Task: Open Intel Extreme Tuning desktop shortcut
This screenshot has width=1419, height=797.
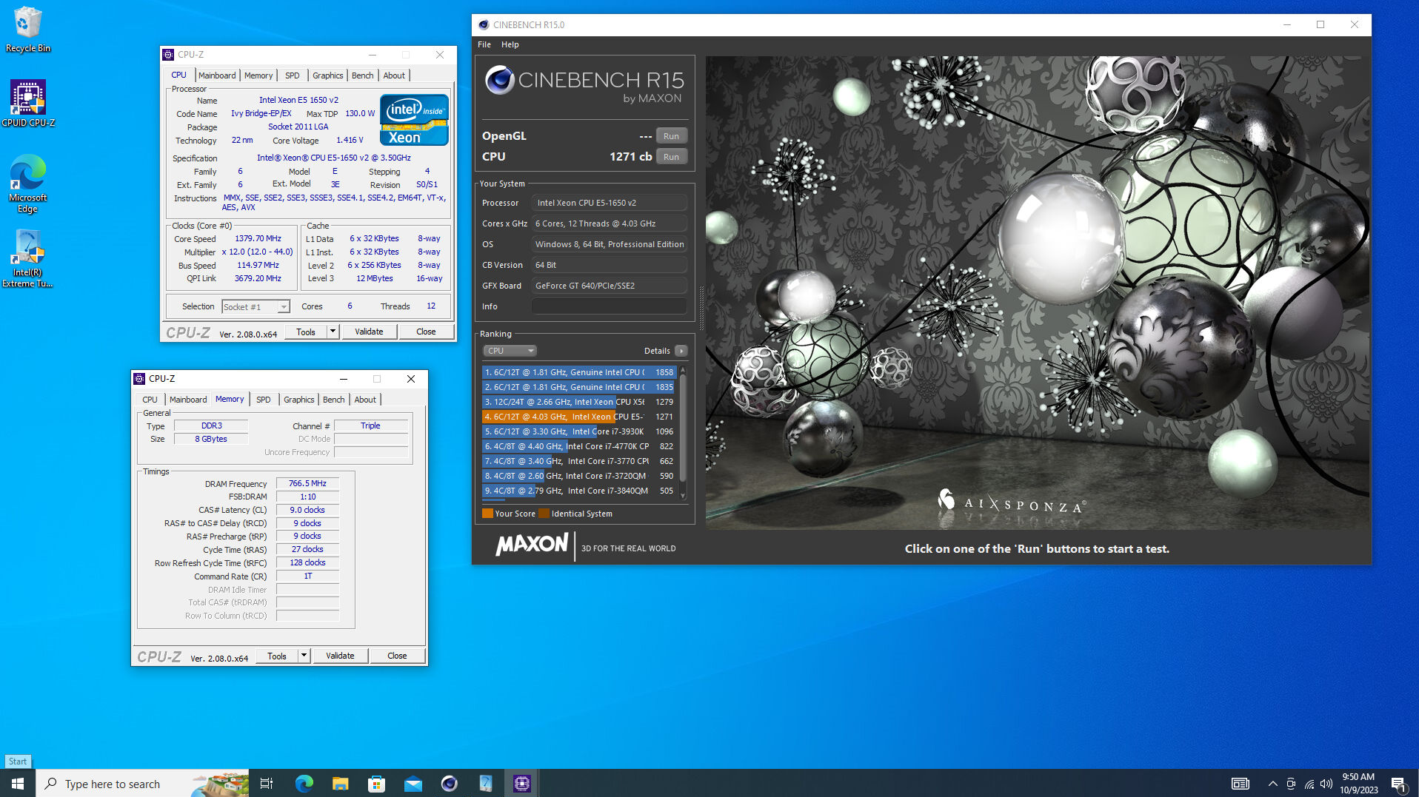Action: click(27, 258)
